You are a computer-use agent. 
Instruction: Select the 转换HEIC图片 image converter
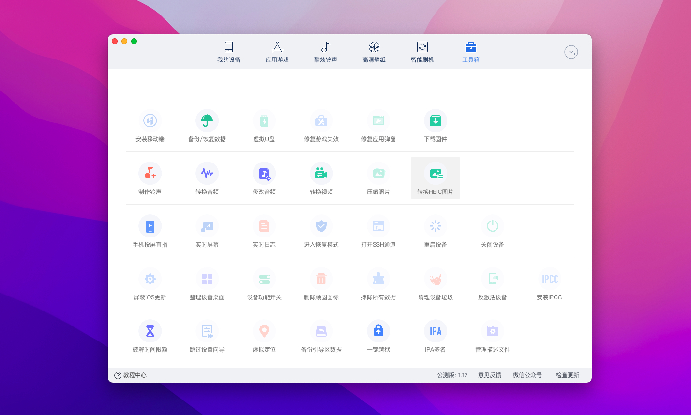436,173
